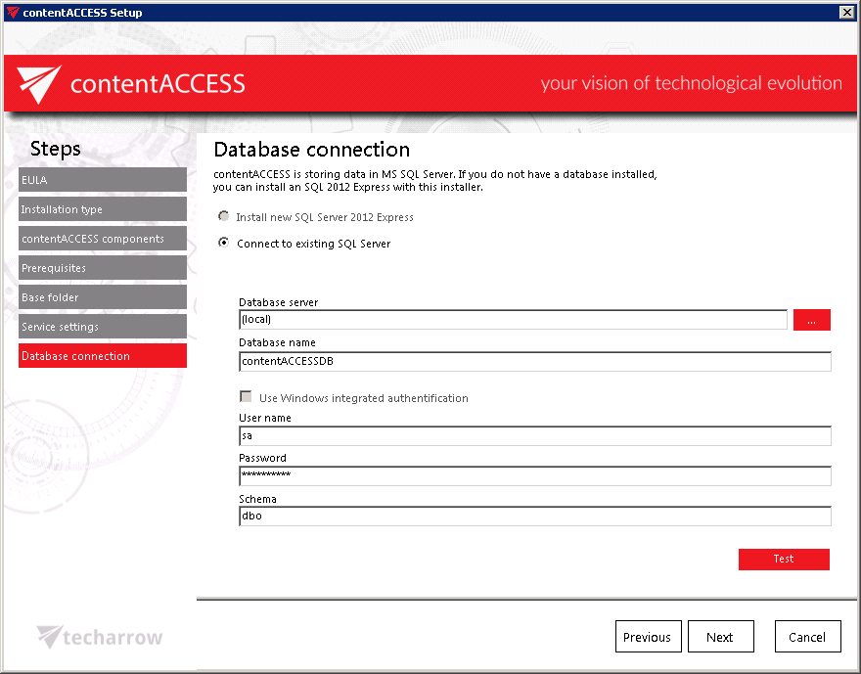Browse servers with the red ellipsis button
The width and height of the screenshot is (861, 674).
coord(811,320)
